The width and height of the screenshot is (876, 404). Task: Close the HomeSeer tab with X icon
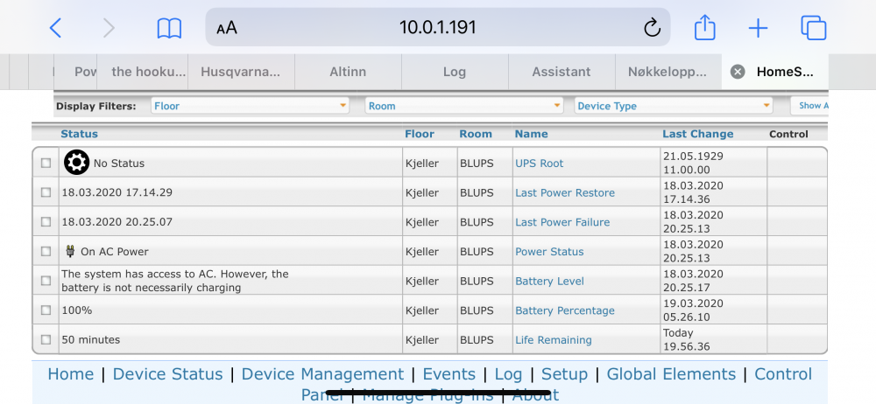coord(738,72)
